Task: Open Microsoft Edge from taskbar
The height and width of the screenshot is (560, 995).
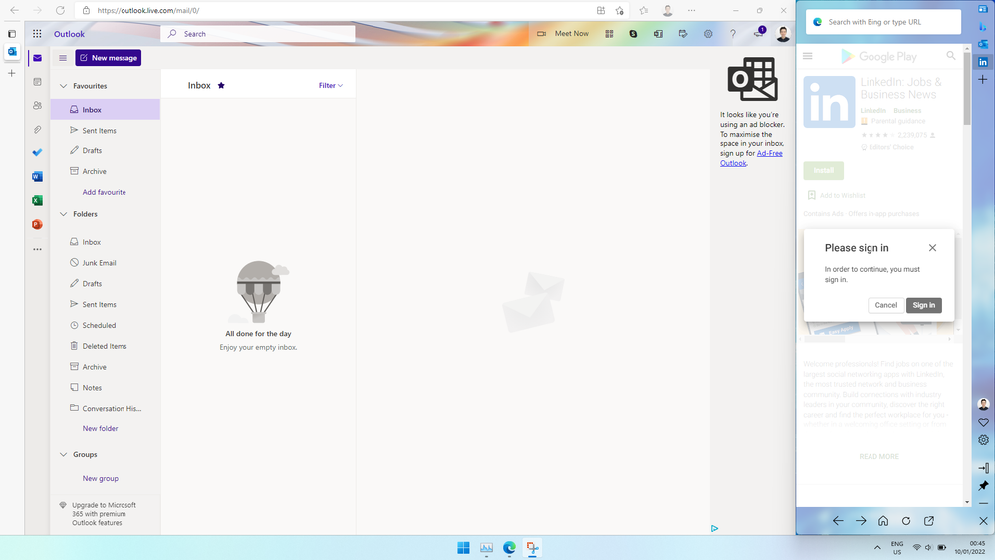Action: click(x=510, y=548)
